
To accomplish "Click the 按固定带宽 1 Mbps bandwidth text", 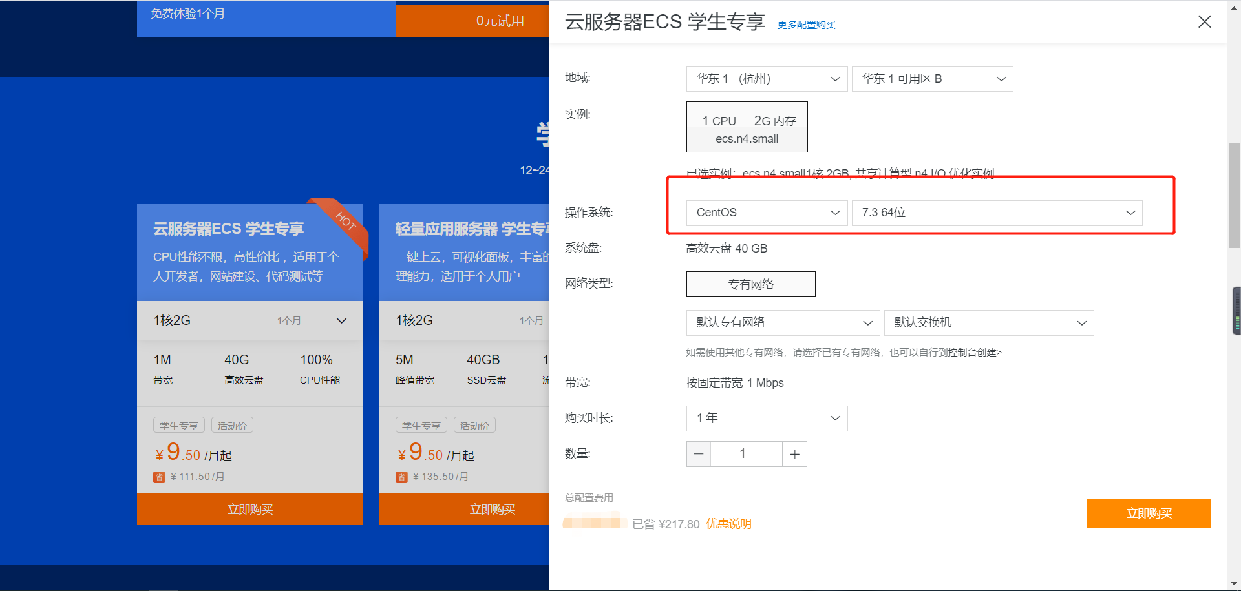I will pos(735,383).
